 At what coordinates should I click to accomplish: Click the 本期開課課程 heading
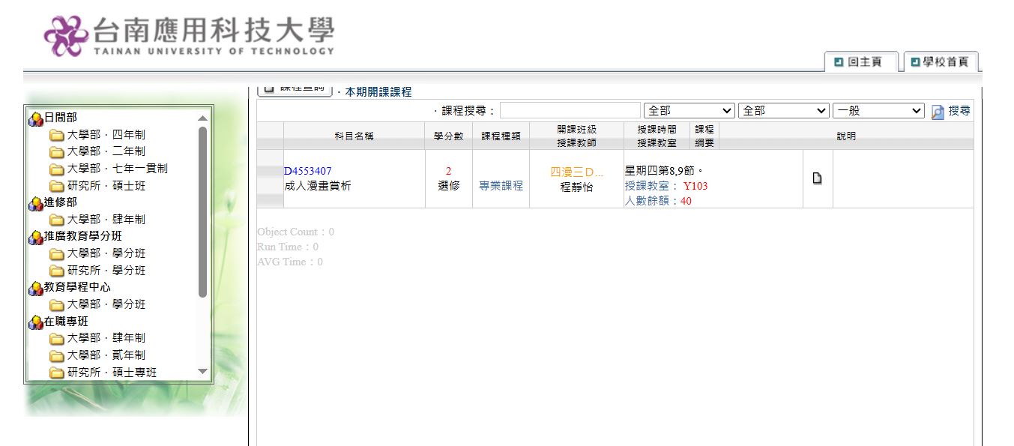tap(378, 92)
